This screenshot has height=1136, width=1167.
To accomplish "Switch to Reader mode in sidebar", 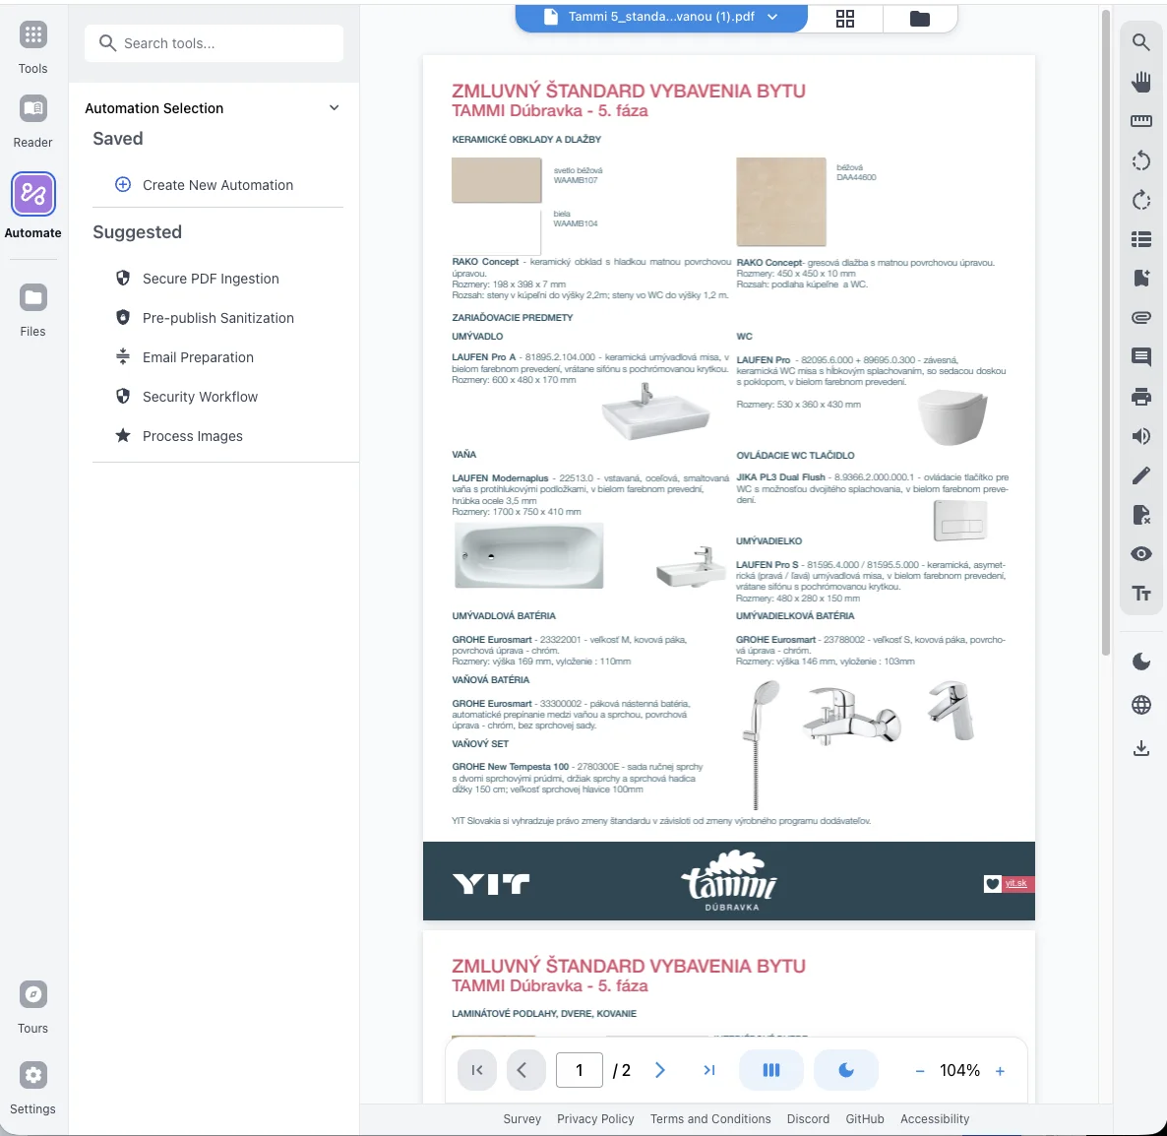I will (x=32, y=108).
